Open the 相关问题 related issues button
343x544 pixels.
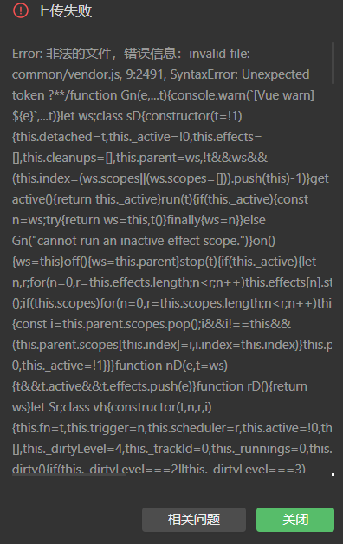194,520
